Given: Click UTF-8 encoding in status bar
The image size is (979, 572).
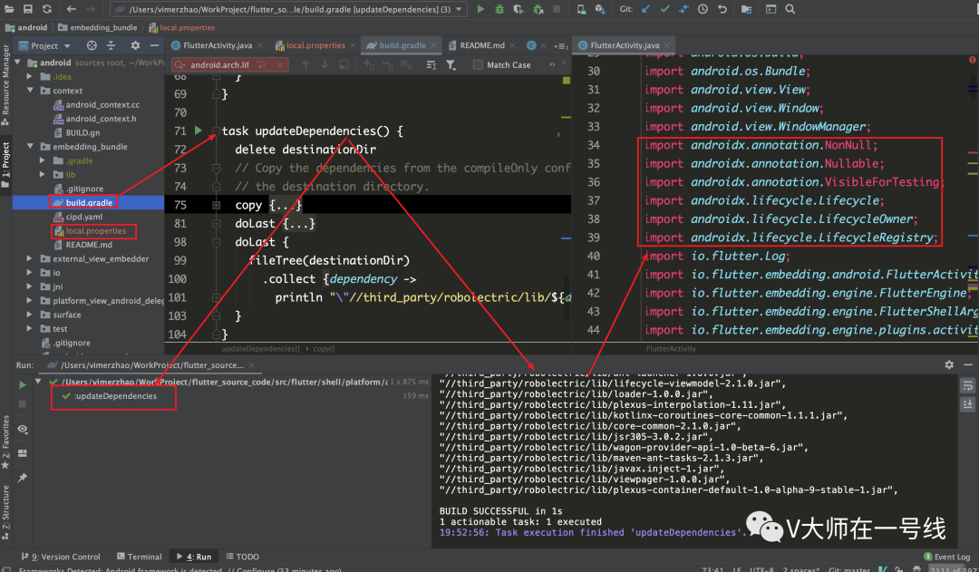Looking at the screenshot, I should click(761, 568).
